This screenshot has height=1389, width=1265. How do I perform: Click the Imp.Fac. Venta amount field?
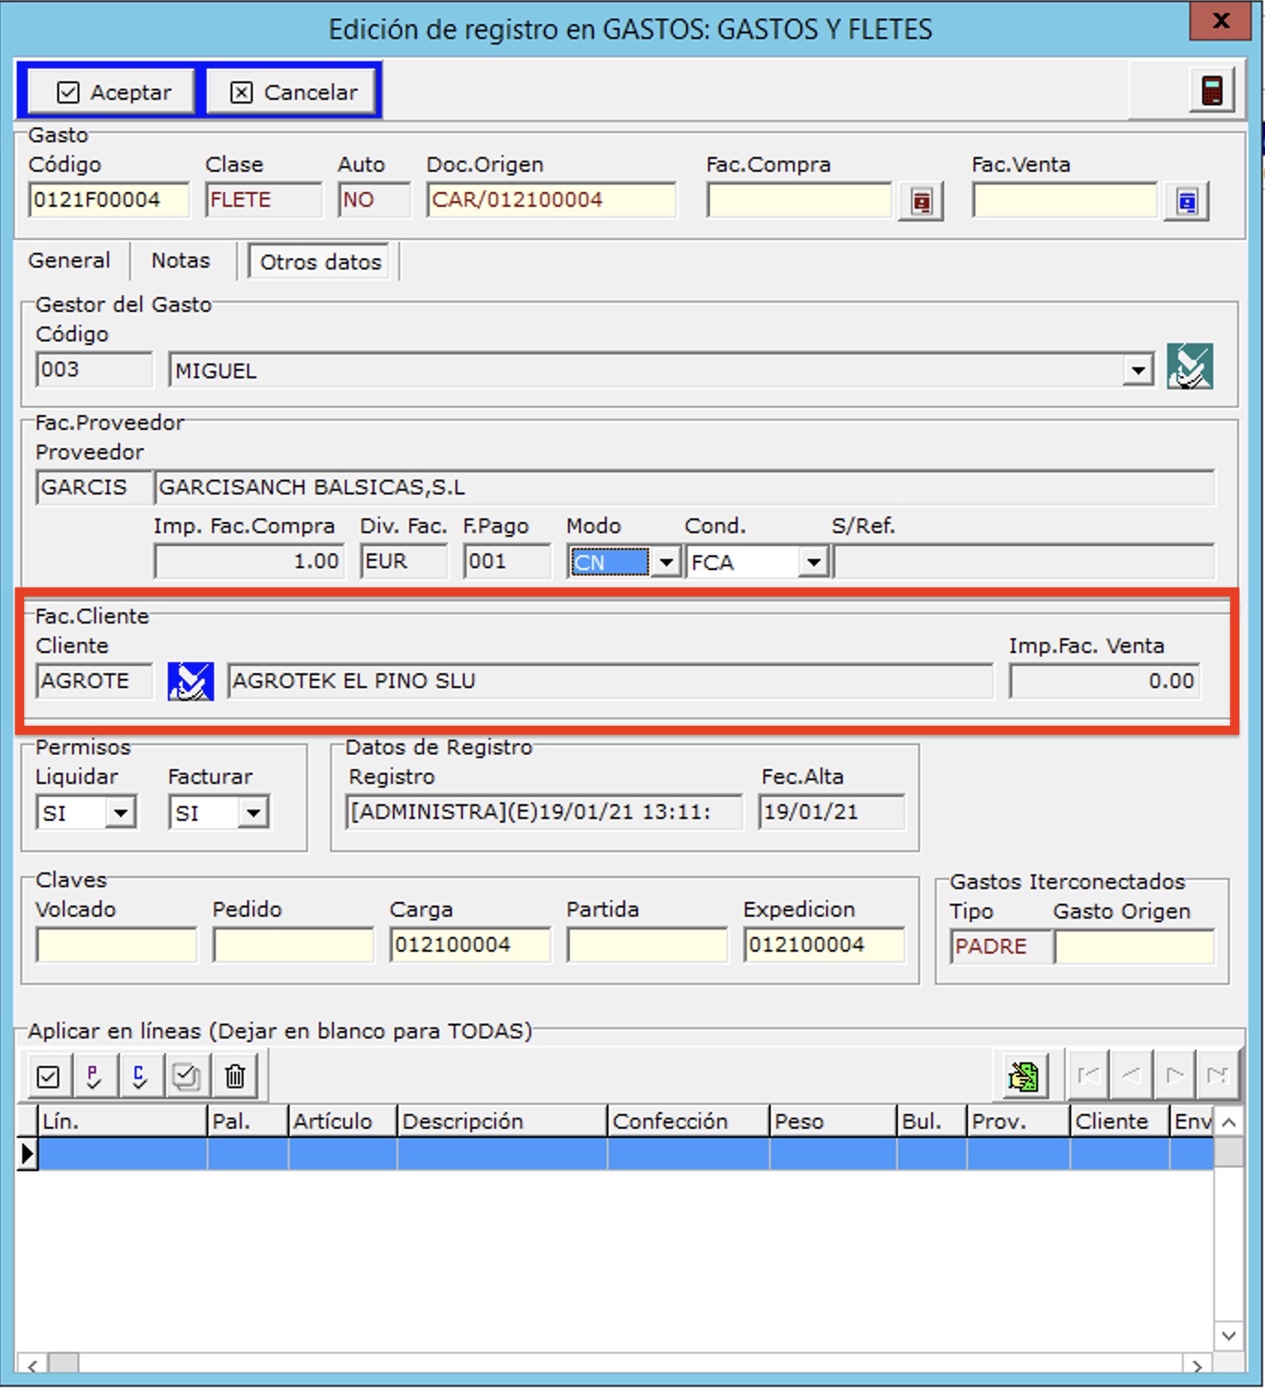(1104, 682)
